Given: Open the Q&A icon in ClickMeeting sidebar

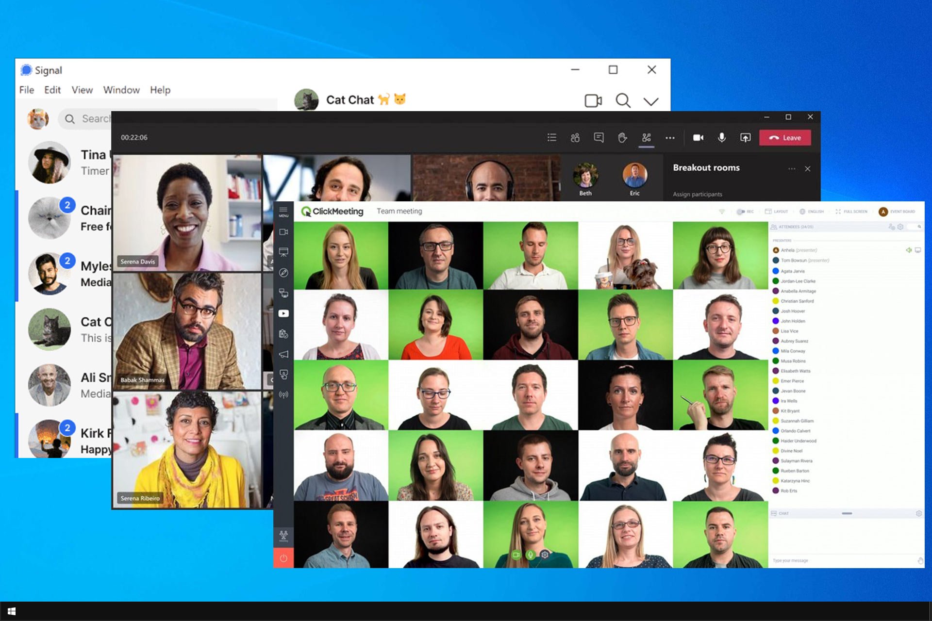Looking at the screenshot, I should tap(283, 375).
